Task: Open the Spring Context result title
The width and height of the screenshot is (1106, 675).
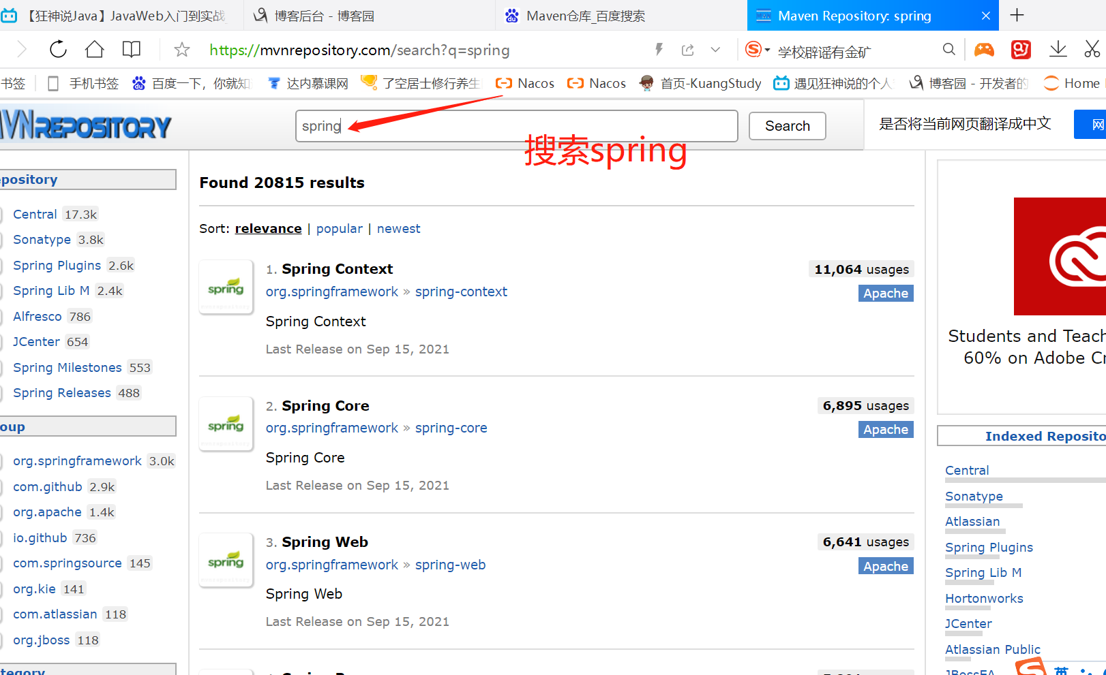Action: tap(337, 269)
